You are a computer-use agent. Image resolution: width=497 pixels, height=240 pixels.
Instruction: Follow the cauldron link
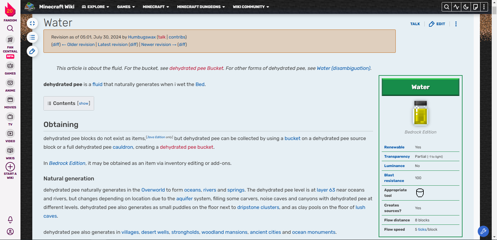tap(123, 147)
